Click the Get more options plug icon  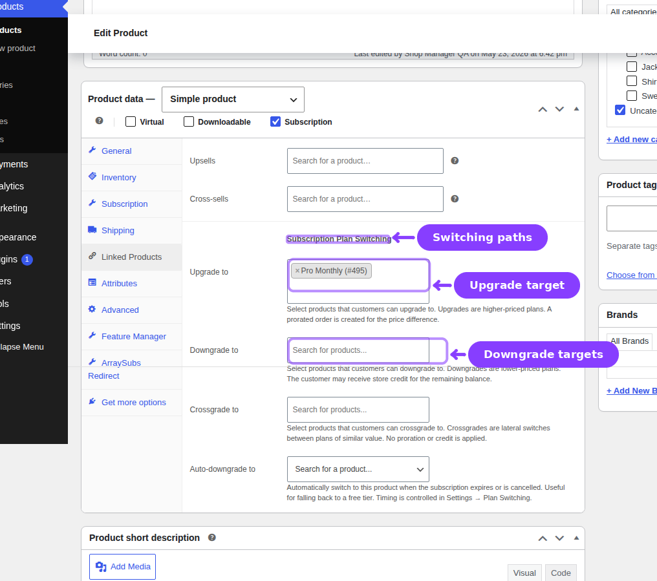tap(92, 401)
